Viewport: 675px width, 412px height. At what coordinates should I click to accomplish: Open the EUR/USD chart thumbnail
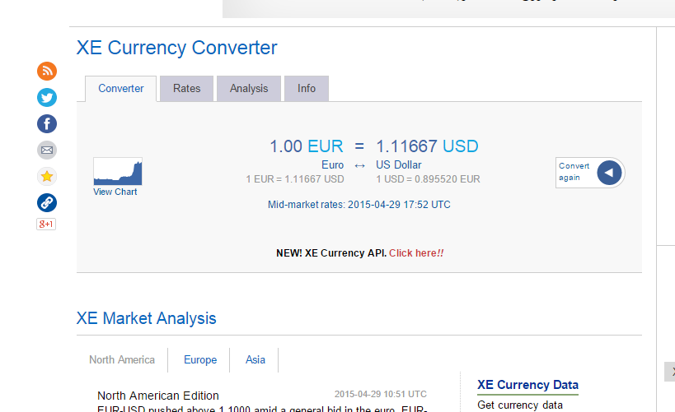[x=118, y=171]
